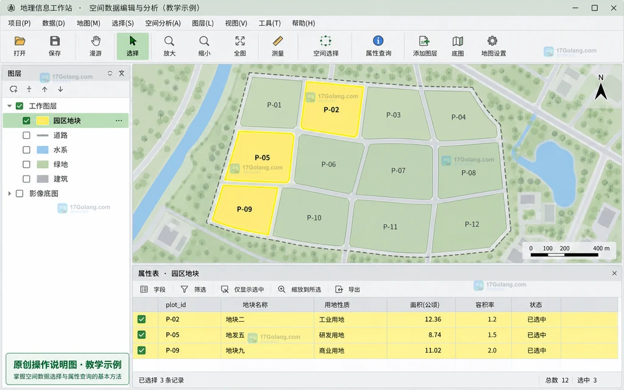Click the 添加图层 toolbar icon
The width and height of the screenshot is (624, 390).
(425, 46)
